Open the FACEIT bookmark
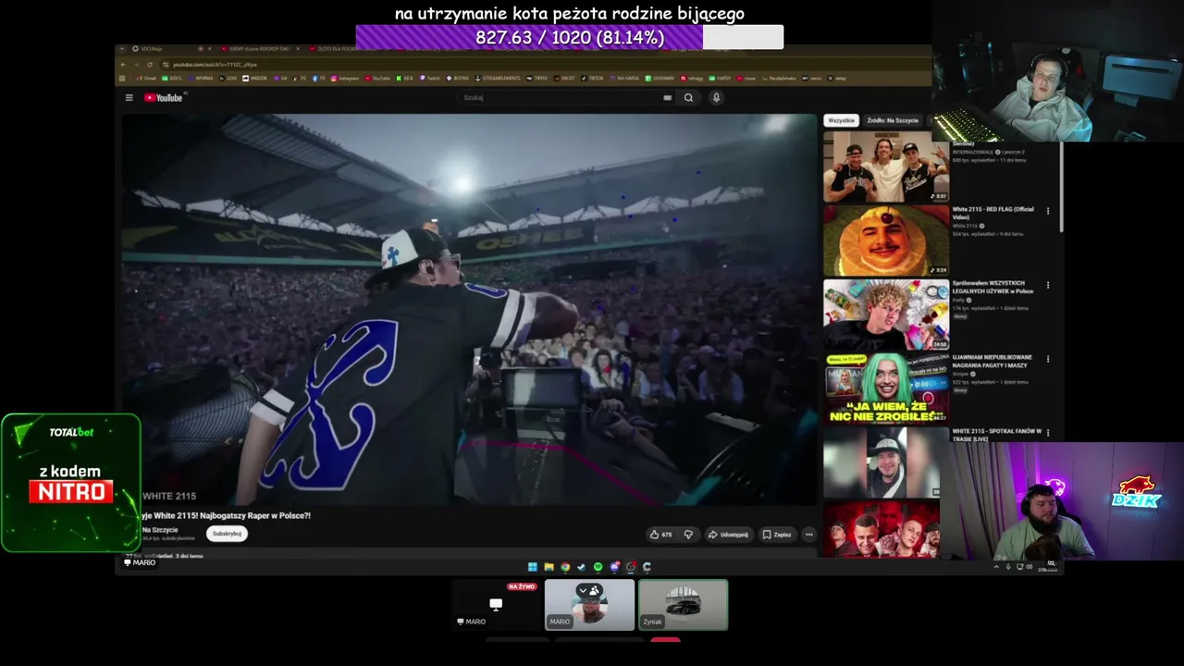Image resolution: width=1184 pixels, height=666 pixels. coord(562,79)
